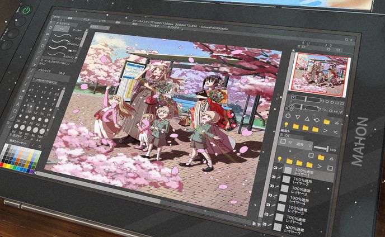This screenshot has height=237, width=385.
Task: Click the brush list scroll-up arrow
Action: [x=87, y=30]
